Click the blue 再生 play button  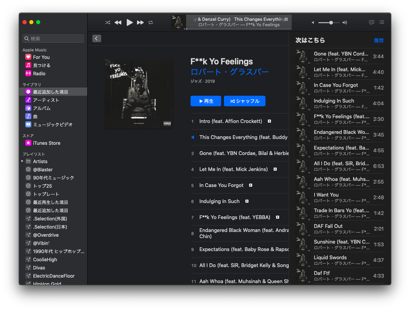click(206, 101)
